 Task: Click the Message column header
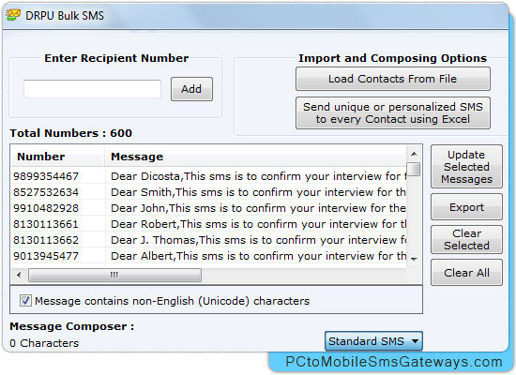point(256,157)
